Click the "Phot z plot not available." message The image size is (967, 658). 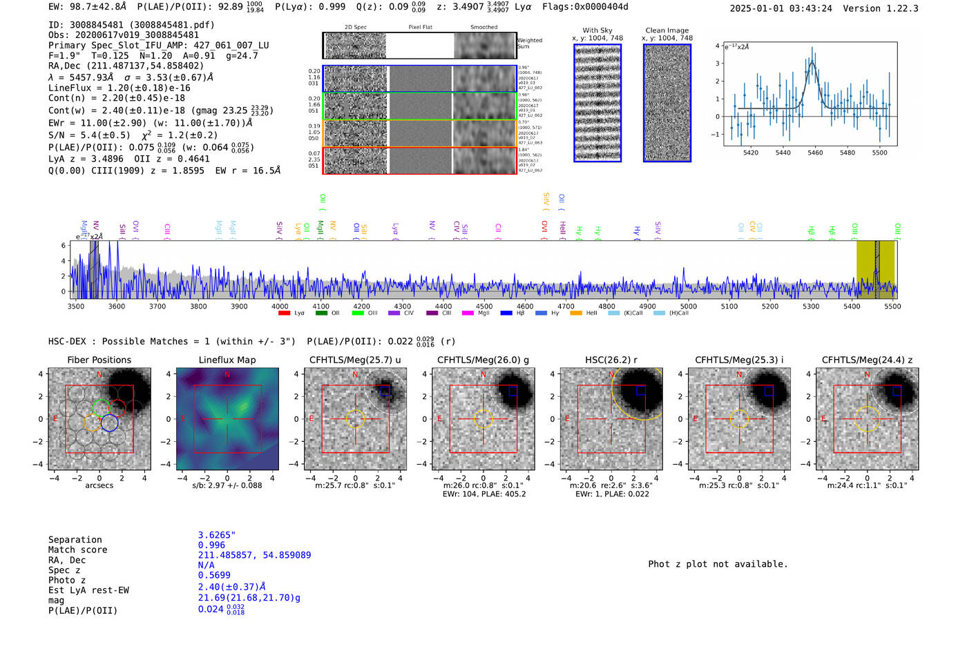(x=718, y=564)
